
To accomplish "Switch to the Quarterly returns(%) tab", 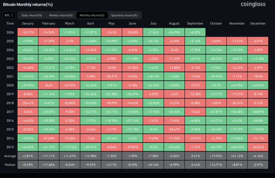I will 124,15.
